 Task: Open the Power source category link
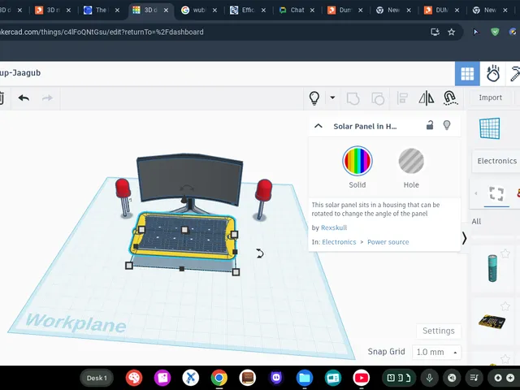pyautogui.click(x=388, y=242)
